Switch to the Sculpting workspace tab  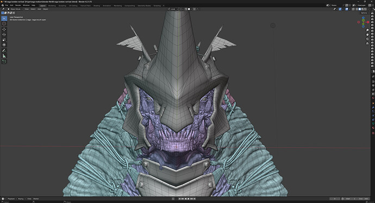62,5
